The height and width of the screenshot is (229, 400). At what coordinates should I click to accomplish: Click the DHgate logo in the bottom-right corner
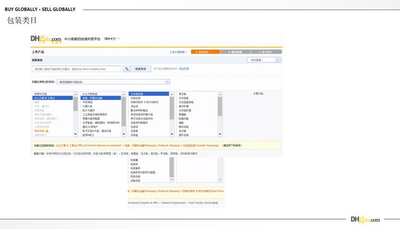[x=365, y=219]
